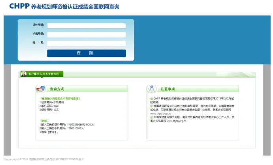This screenshot has width=273, height=165.
Task: Click the 注意事项 section header
Action: 168,89
